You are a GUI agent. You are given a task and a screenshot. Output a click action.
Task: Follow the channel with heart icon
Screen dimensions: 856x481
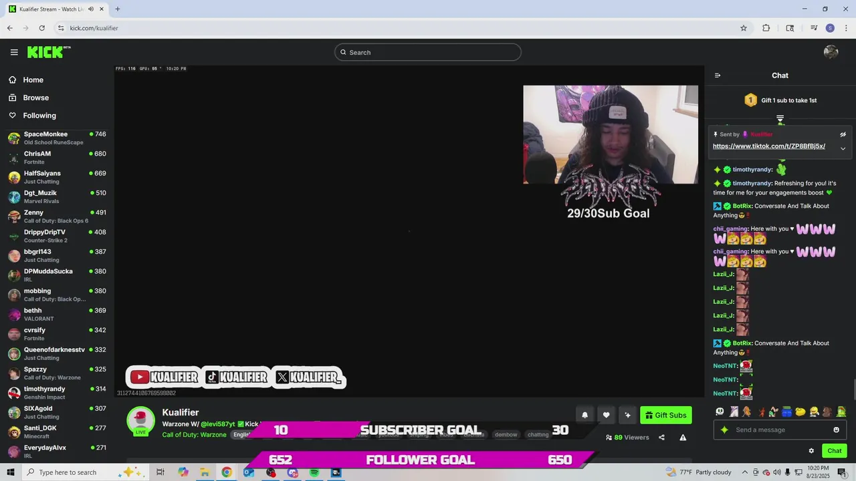[x=606, y=415]
